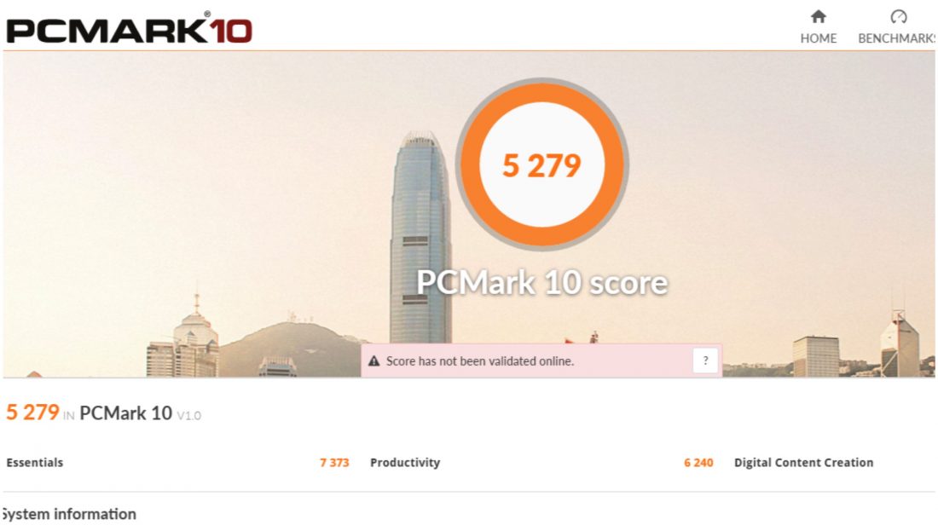The width and height of the screenshot is (938, 525).
Task: Click the Productivity score 6 240
Action: 698,462
